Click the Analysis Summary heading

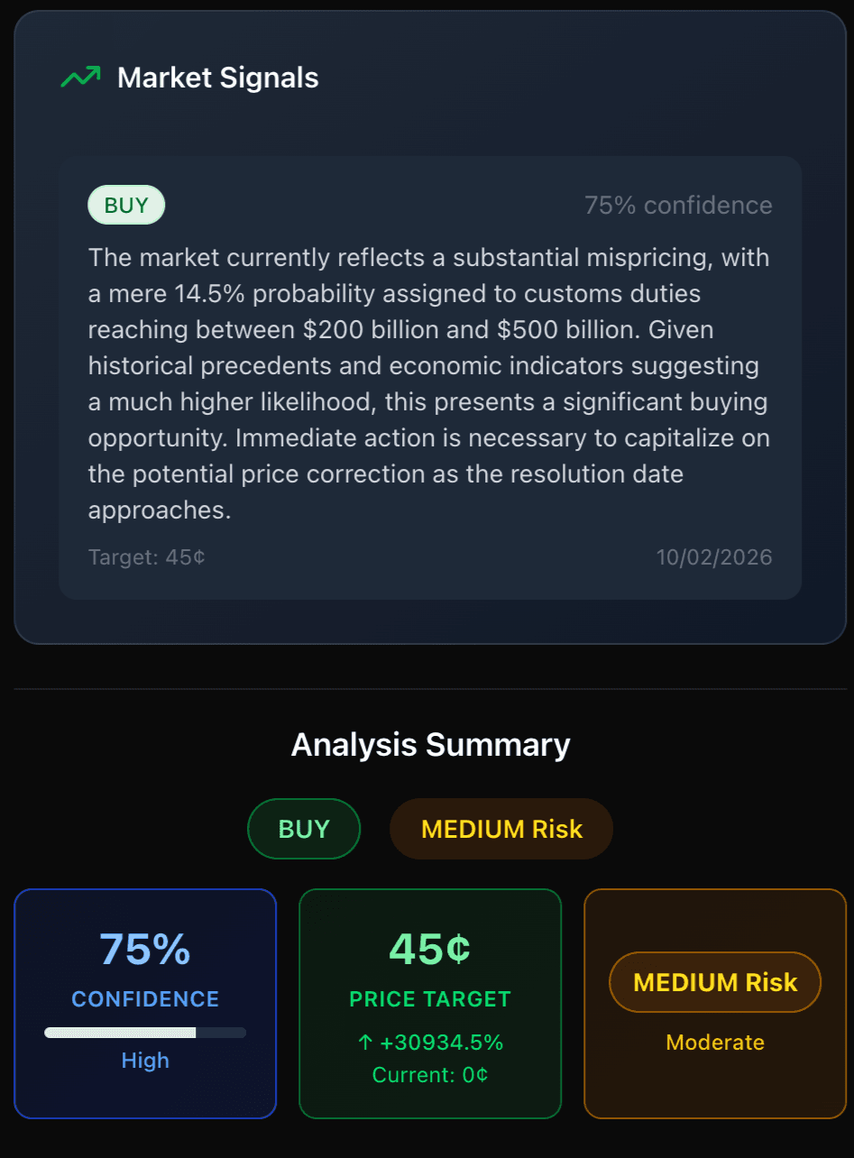click(x=430, y=744)
